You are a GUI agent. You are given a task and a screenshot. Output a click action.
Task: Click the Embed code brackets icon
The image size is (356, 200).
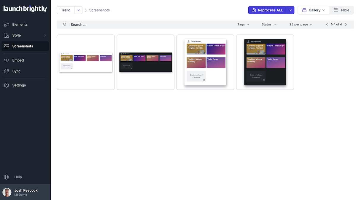(x=7, y=60)
